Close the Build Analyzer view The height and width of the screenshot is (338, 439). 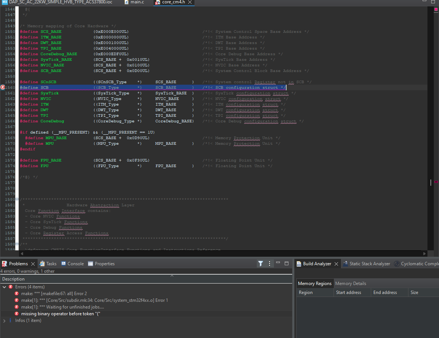336,264
